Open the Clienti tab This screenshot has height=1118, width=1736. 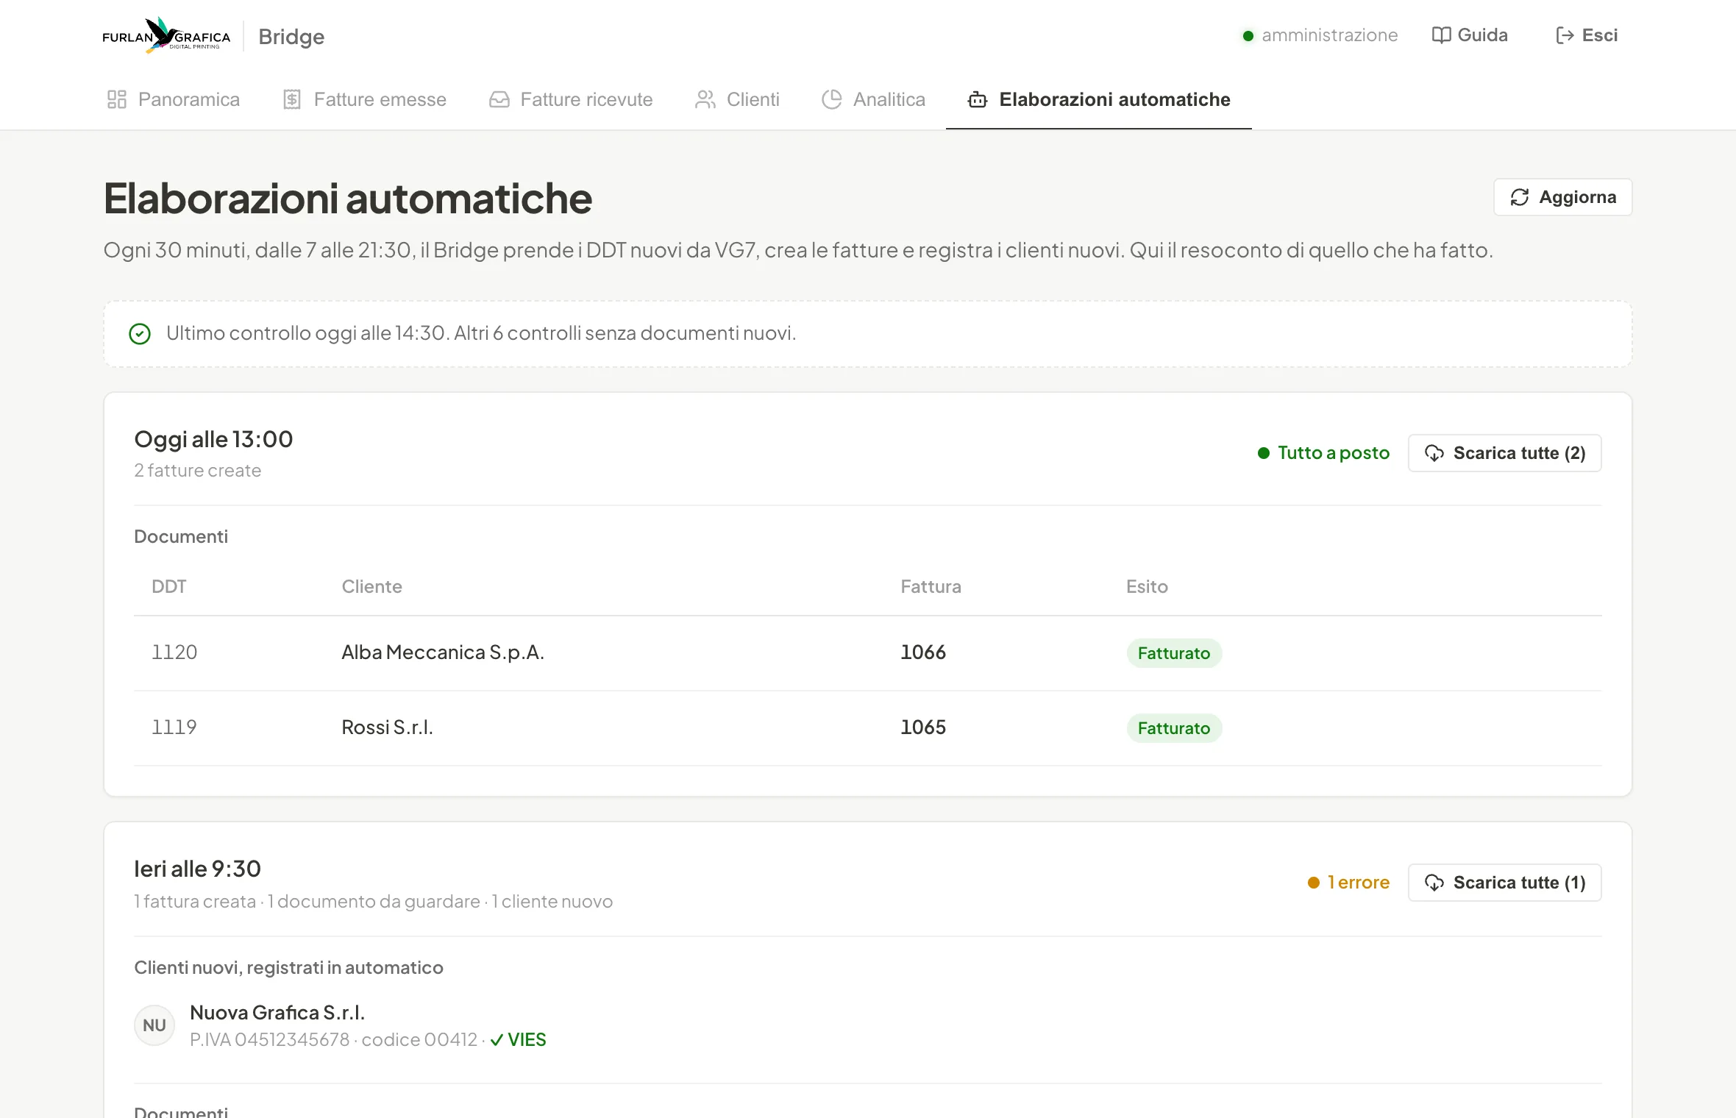[737, 99]
